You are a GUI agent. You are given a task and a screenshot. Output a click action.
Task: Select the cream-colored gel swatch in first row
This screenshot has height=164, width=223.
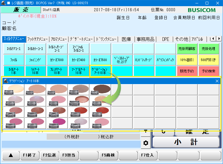point(13,90)
